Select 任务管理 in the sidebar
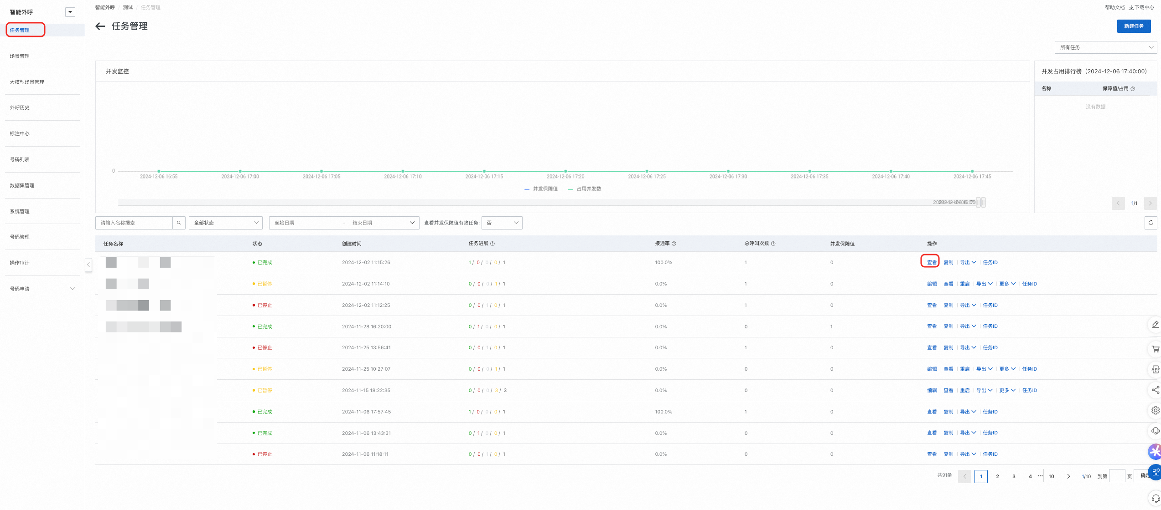Screen dimensions: 1161x510 pos(20,30)
